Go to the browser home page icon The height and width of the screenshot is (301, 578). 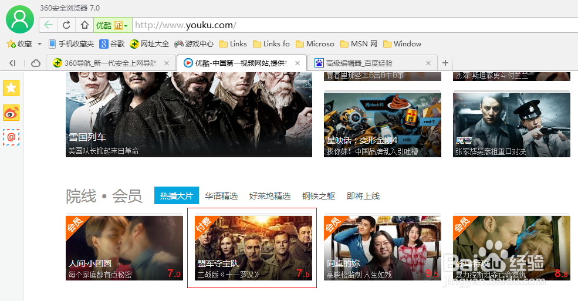tap(84, 25)
